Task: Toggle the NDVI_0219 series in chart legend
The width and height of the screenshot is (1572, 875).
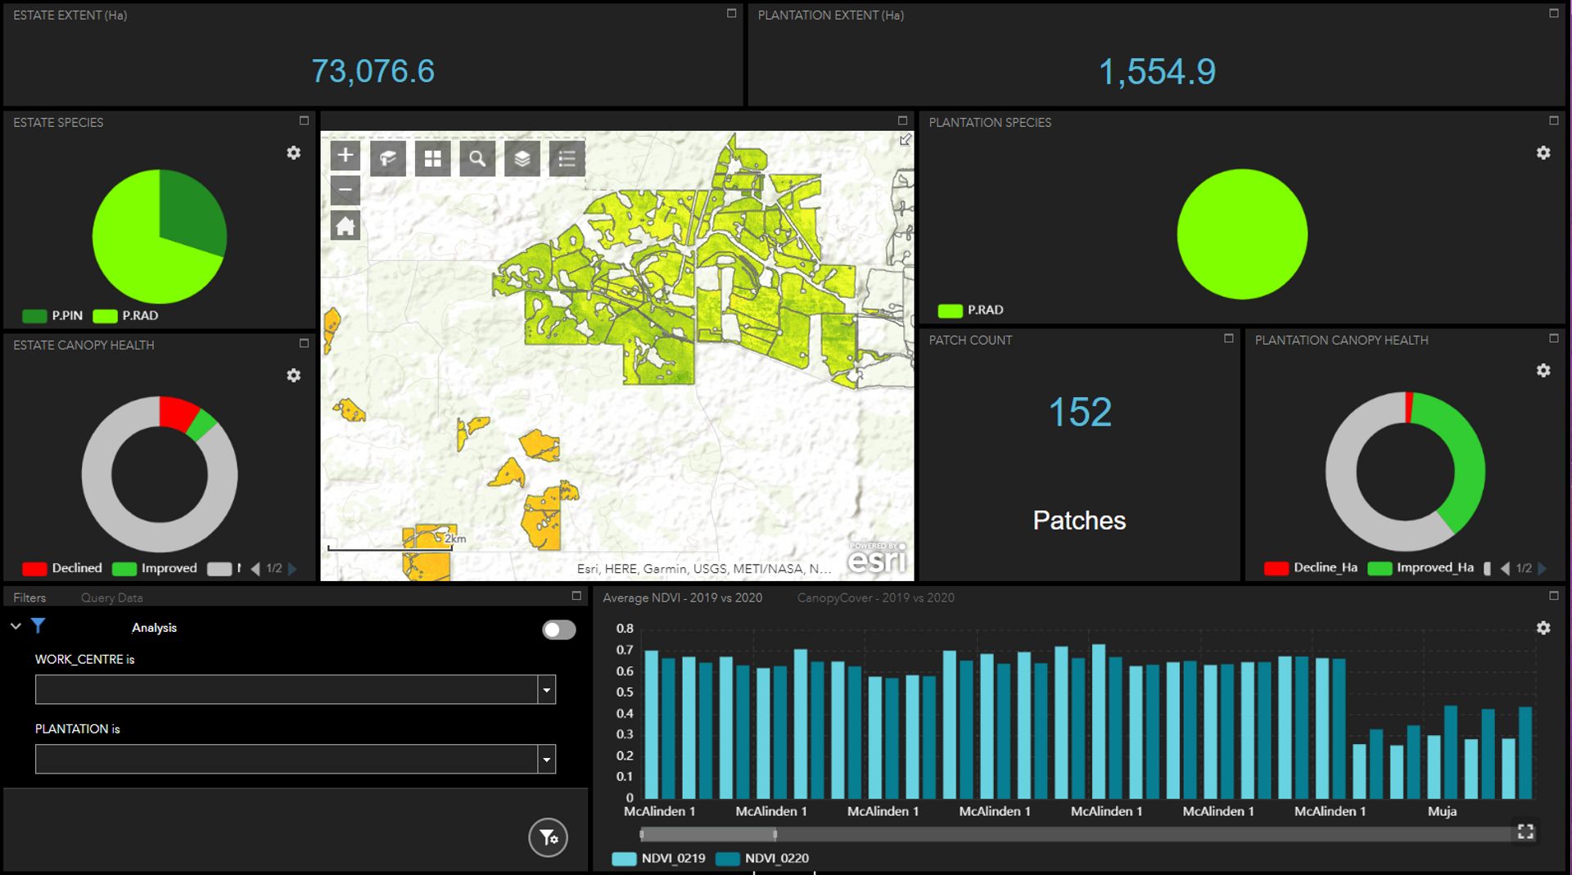Action: pos(659,859)
